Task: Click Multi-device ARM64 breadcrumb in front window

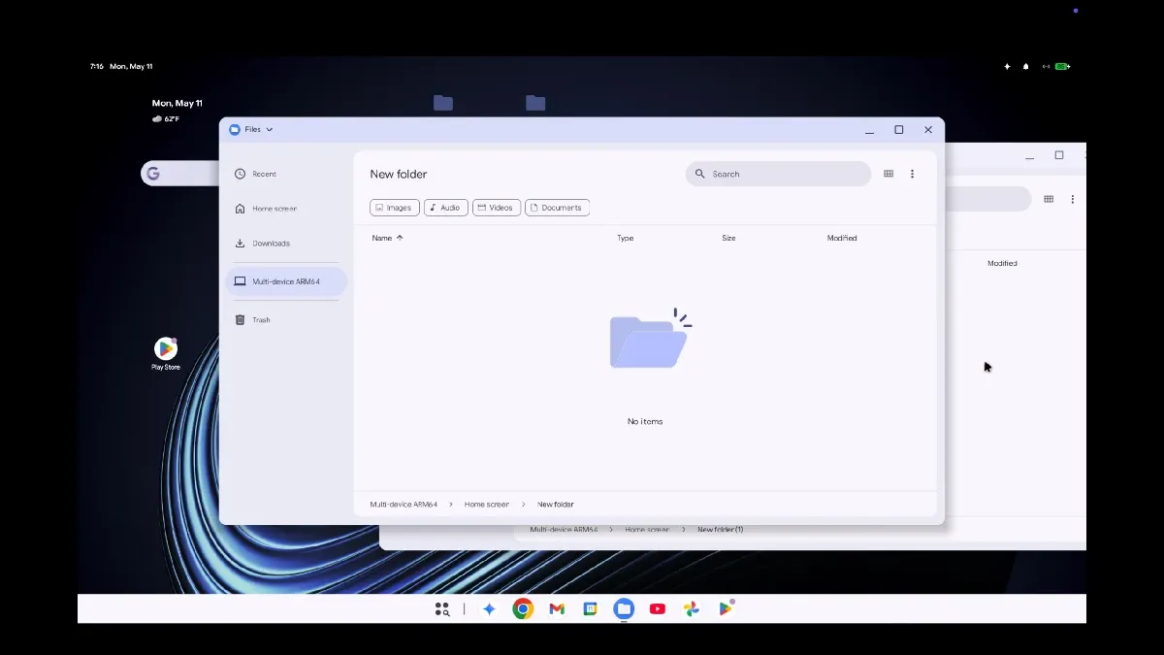Action: [x=404, y=505]
